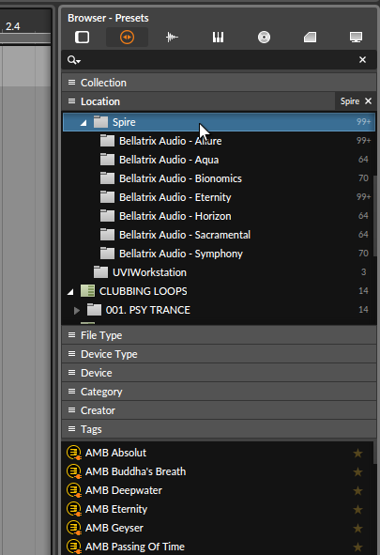Collapse the Spire folder tree
Image resolution: width=380 pixels, height=555 pixels.
tap(84, 122)
